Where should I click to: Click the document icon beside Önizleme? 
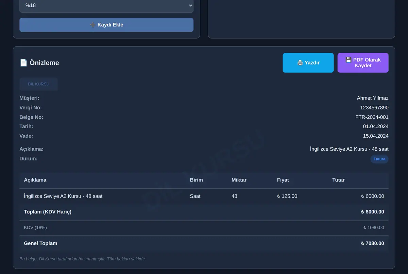coord(23,63)
